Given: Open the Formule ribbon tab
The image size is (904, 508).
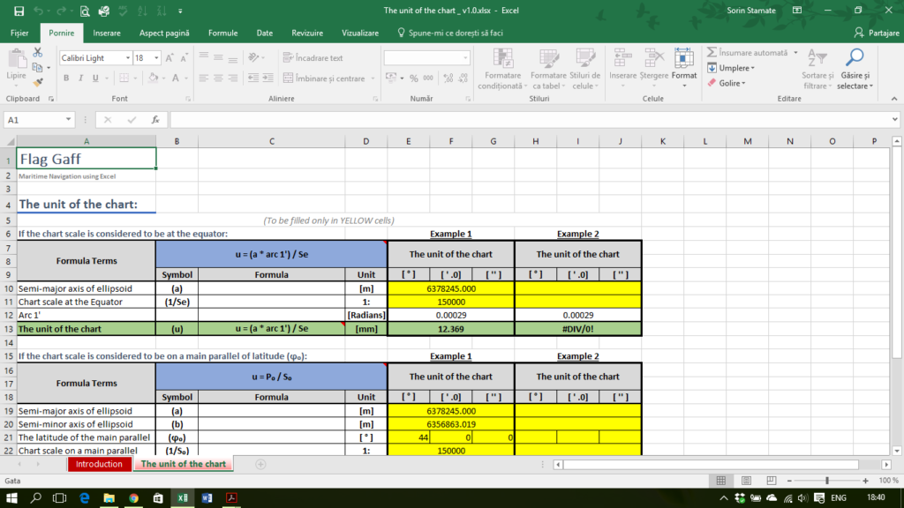Looking at the screenshot, I should click(222, 33).
